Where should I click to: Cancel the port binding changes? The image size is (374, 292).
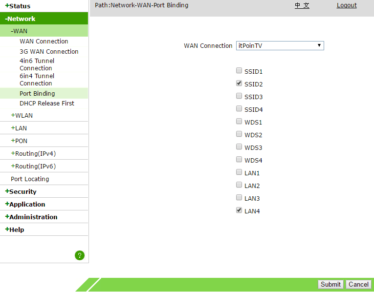[358, 284]
